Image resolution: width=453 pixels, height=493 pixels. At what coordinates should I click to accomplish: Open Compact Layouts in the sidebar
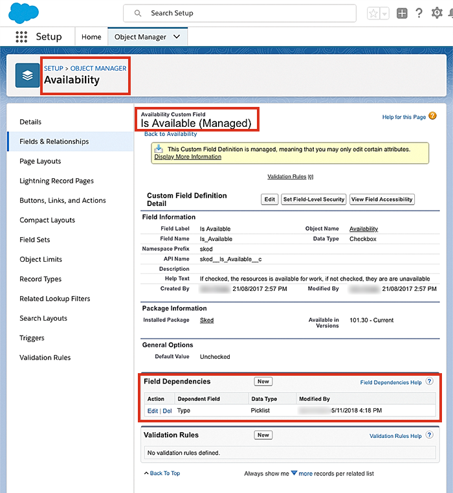coord(47,220)
